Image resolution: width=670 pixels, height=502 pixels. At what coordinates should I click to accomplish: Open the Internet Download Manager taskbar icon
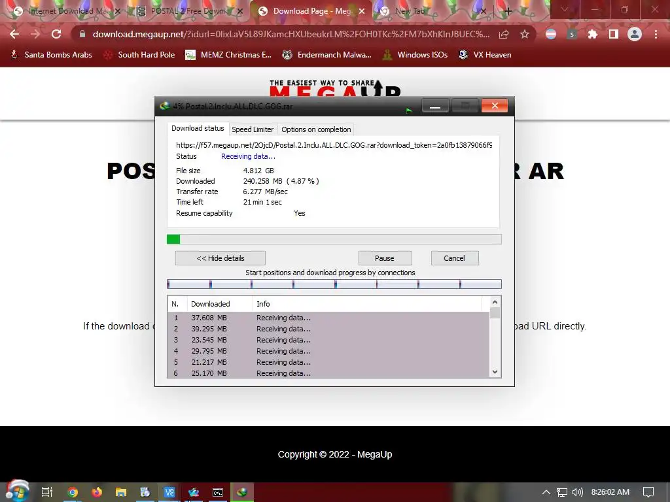click(242, 492)
